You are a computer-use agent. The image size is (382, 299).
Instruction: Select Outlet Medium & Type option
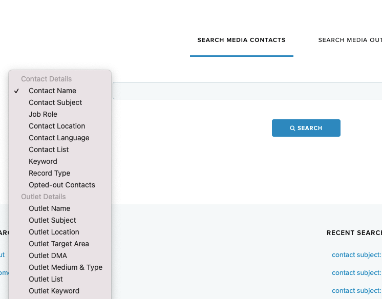pos(66,267)
